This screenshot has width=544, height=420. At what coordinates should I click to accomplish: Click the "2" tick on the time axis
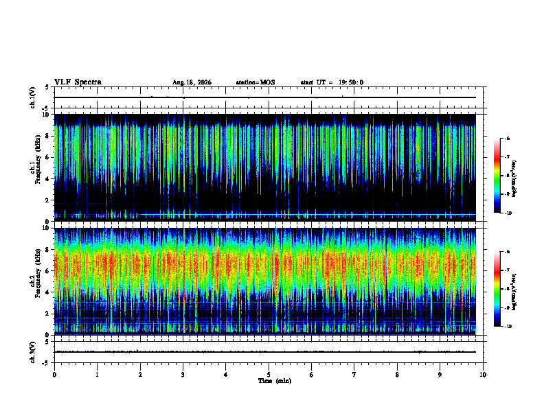[x=140, y=375]
